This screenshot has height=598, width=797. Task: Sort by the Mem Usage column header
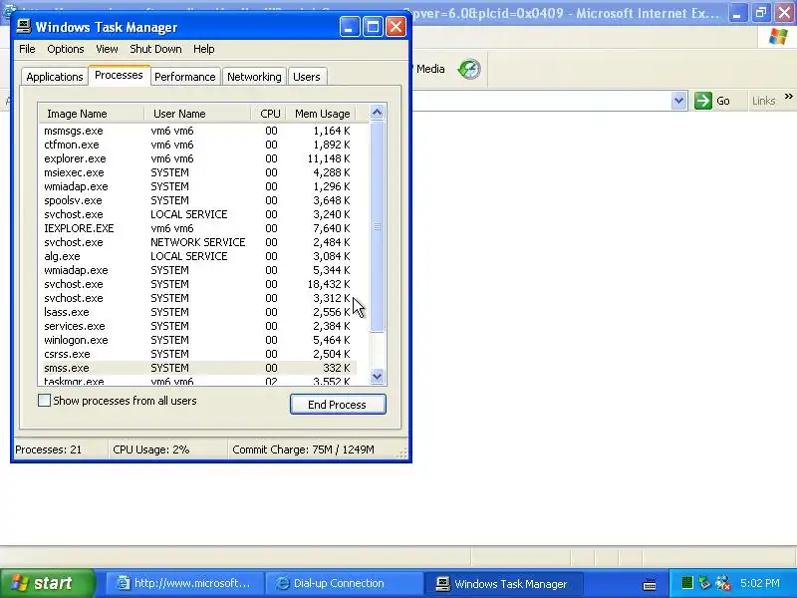point(321,114)
